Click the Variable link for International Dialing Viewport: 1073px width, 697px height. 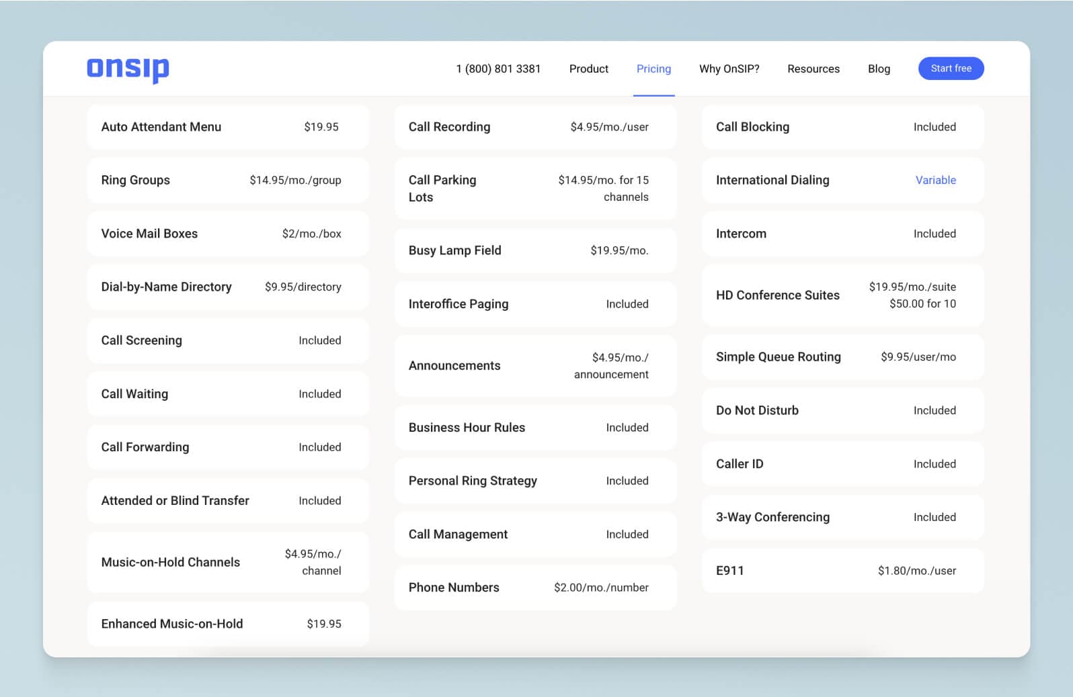(x=935, y=180)
